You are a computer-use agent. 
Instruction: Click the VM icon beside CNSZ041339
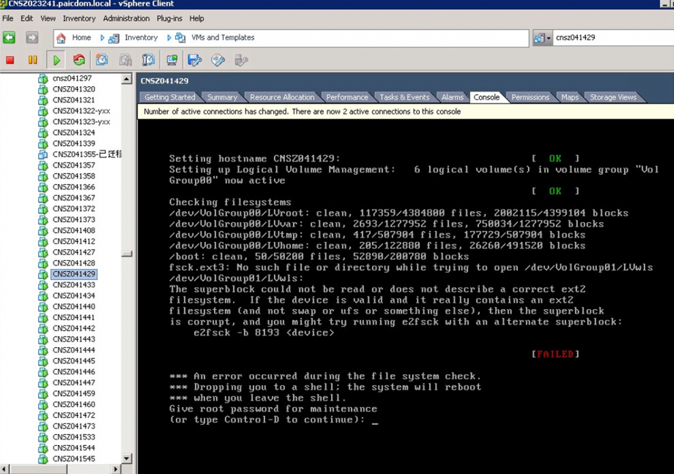point(43,143)
